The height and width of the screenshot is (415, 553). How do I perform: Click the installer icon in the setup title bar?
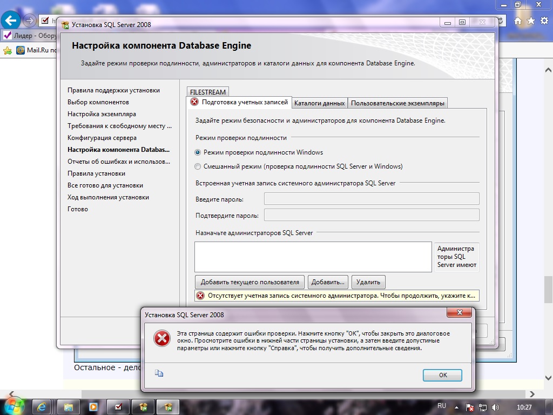coord(65,25)
